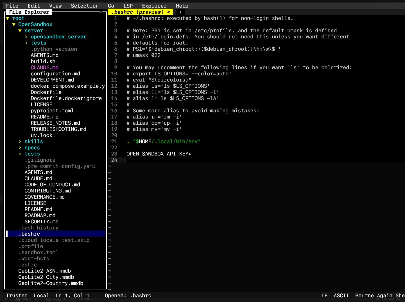The image size is (405, 302).
Task: Open .profile file
Action: [x=31, y=246]
